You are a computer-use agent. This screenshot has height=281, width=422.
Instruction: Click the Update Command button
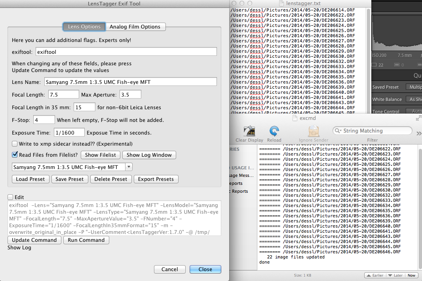[x=34, y=240]
